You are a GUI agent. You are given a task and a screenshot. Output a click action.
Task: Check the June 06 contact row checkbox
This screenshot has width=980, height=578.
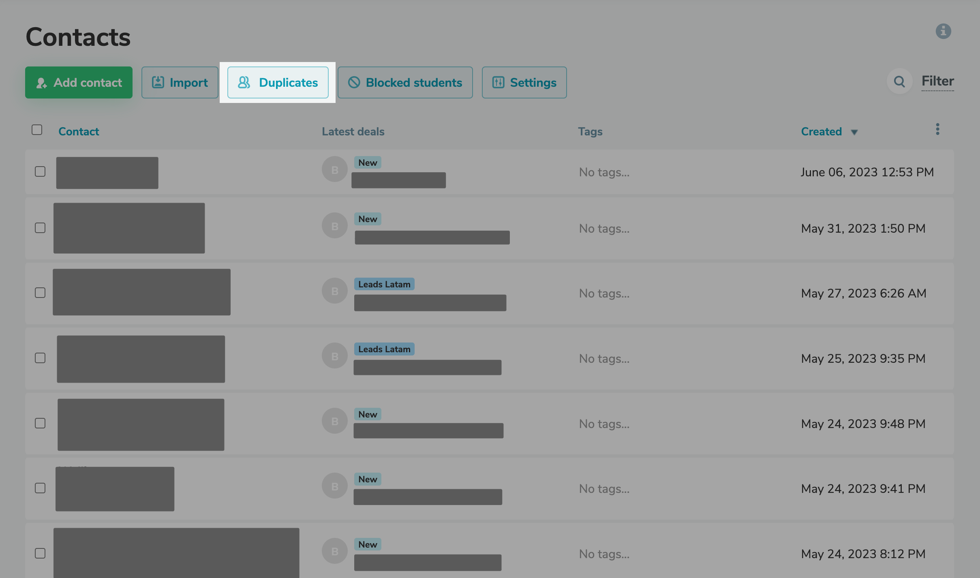(x=40, y=172)
